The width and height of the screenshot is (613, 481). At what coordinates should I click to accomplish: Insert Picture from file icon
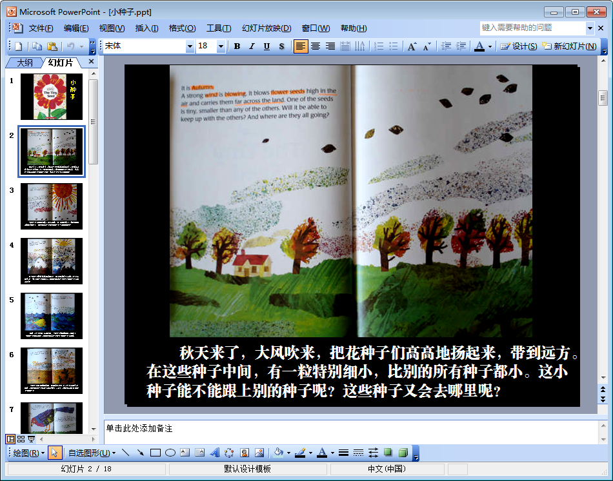tap(259, 453)
